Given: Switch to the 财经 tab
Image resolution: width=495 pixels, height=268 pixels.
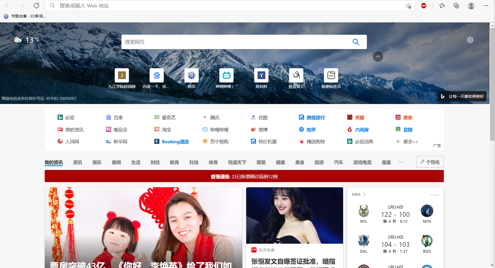Looking at the screenshot, I should (x=155, y=162).
